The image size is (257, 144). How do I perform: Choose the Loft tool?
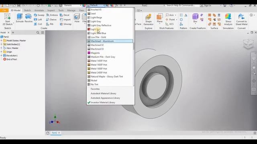pos(38,20)
